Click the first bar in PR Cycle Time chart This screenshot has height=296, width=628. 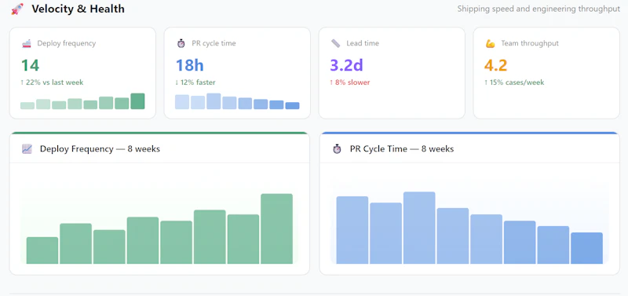tap(352, 230)
